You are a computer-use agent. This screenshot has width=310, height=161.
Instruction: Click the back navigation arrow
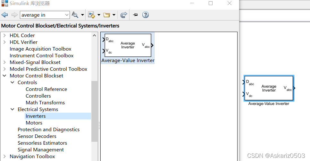4,15
